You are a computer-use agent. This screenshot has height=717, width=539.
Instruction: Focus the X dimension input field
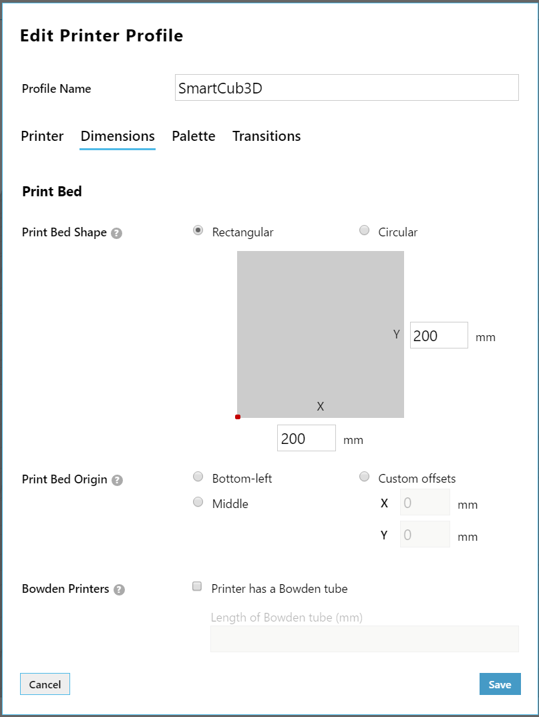click(x=306, y=439)
